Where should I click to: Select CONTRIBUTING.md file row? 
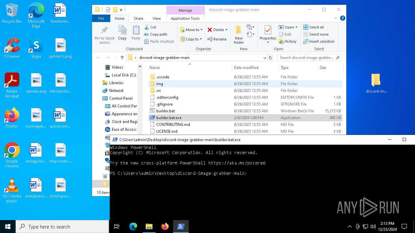(x=245, y=125)
